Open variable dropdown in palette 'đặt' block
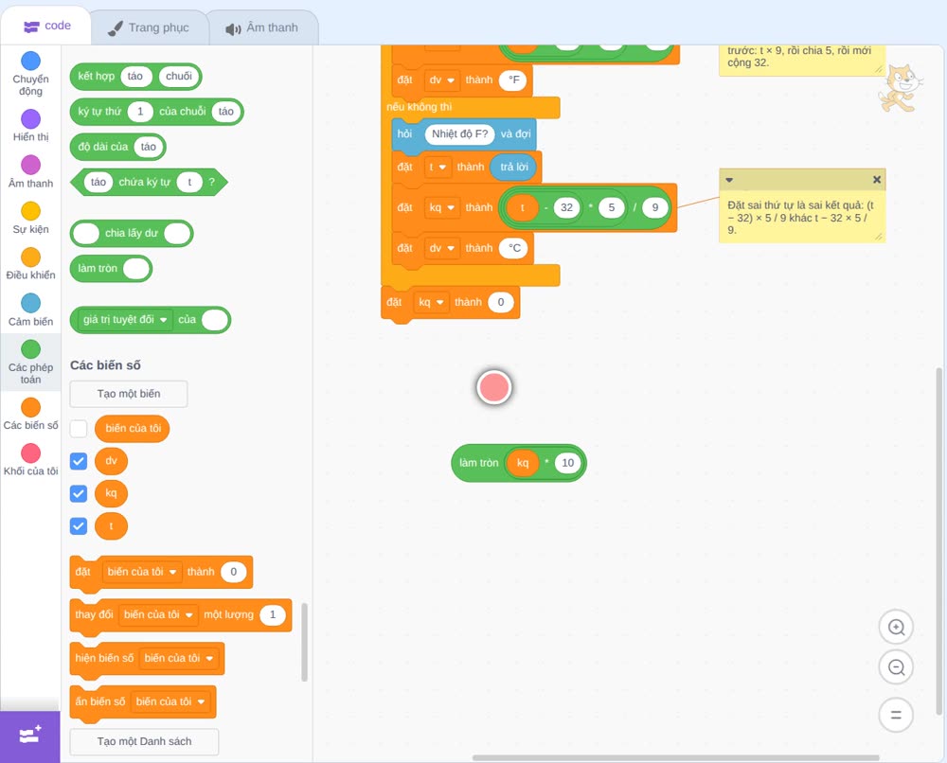Image resolution: width=947 pixels, height=763 pixels. click(143, 572)
